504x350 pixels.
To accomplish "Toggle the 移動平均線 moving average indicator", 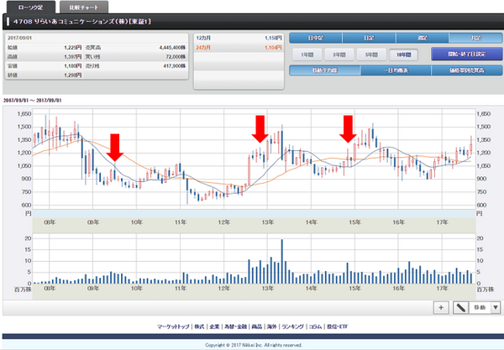I will [x=324, y=71].
